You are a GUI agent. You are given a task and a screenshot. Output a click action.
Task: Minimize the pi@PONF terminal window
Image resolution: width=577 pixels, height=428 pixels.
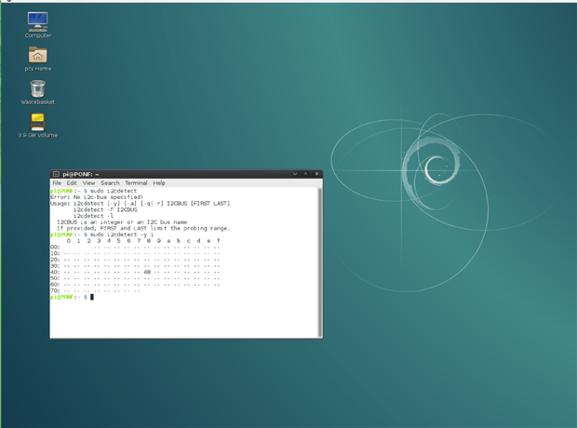tap(295, 174)
